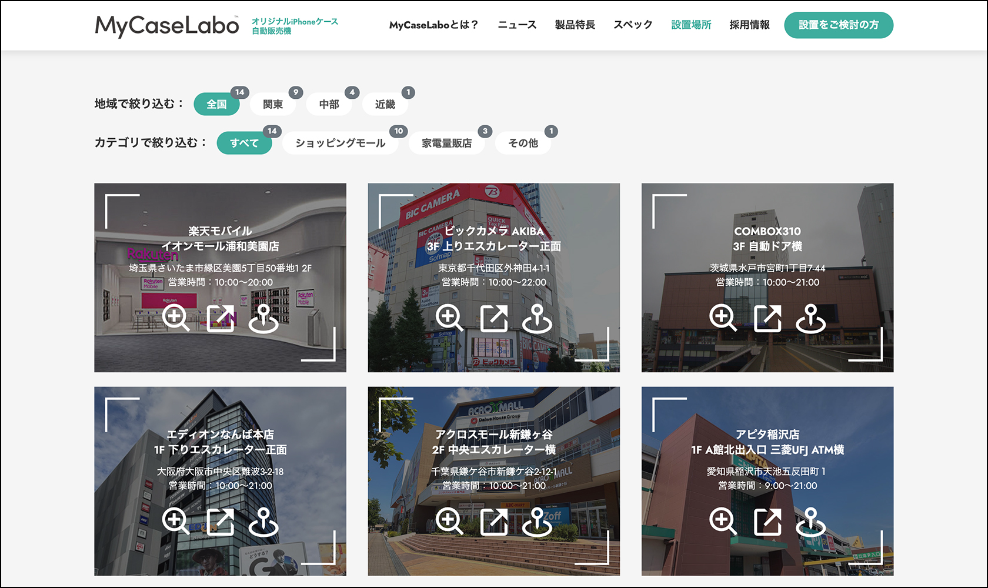Open the 製品特長 menu item
This screenshot has height=588, width=988.
(x=575, y=25)
